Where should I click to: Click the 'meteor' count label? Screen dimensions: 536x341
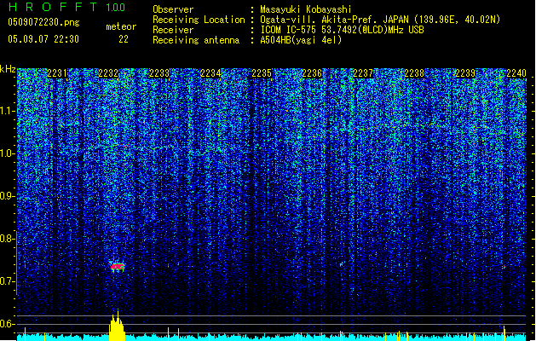click(x=121, y=26)
